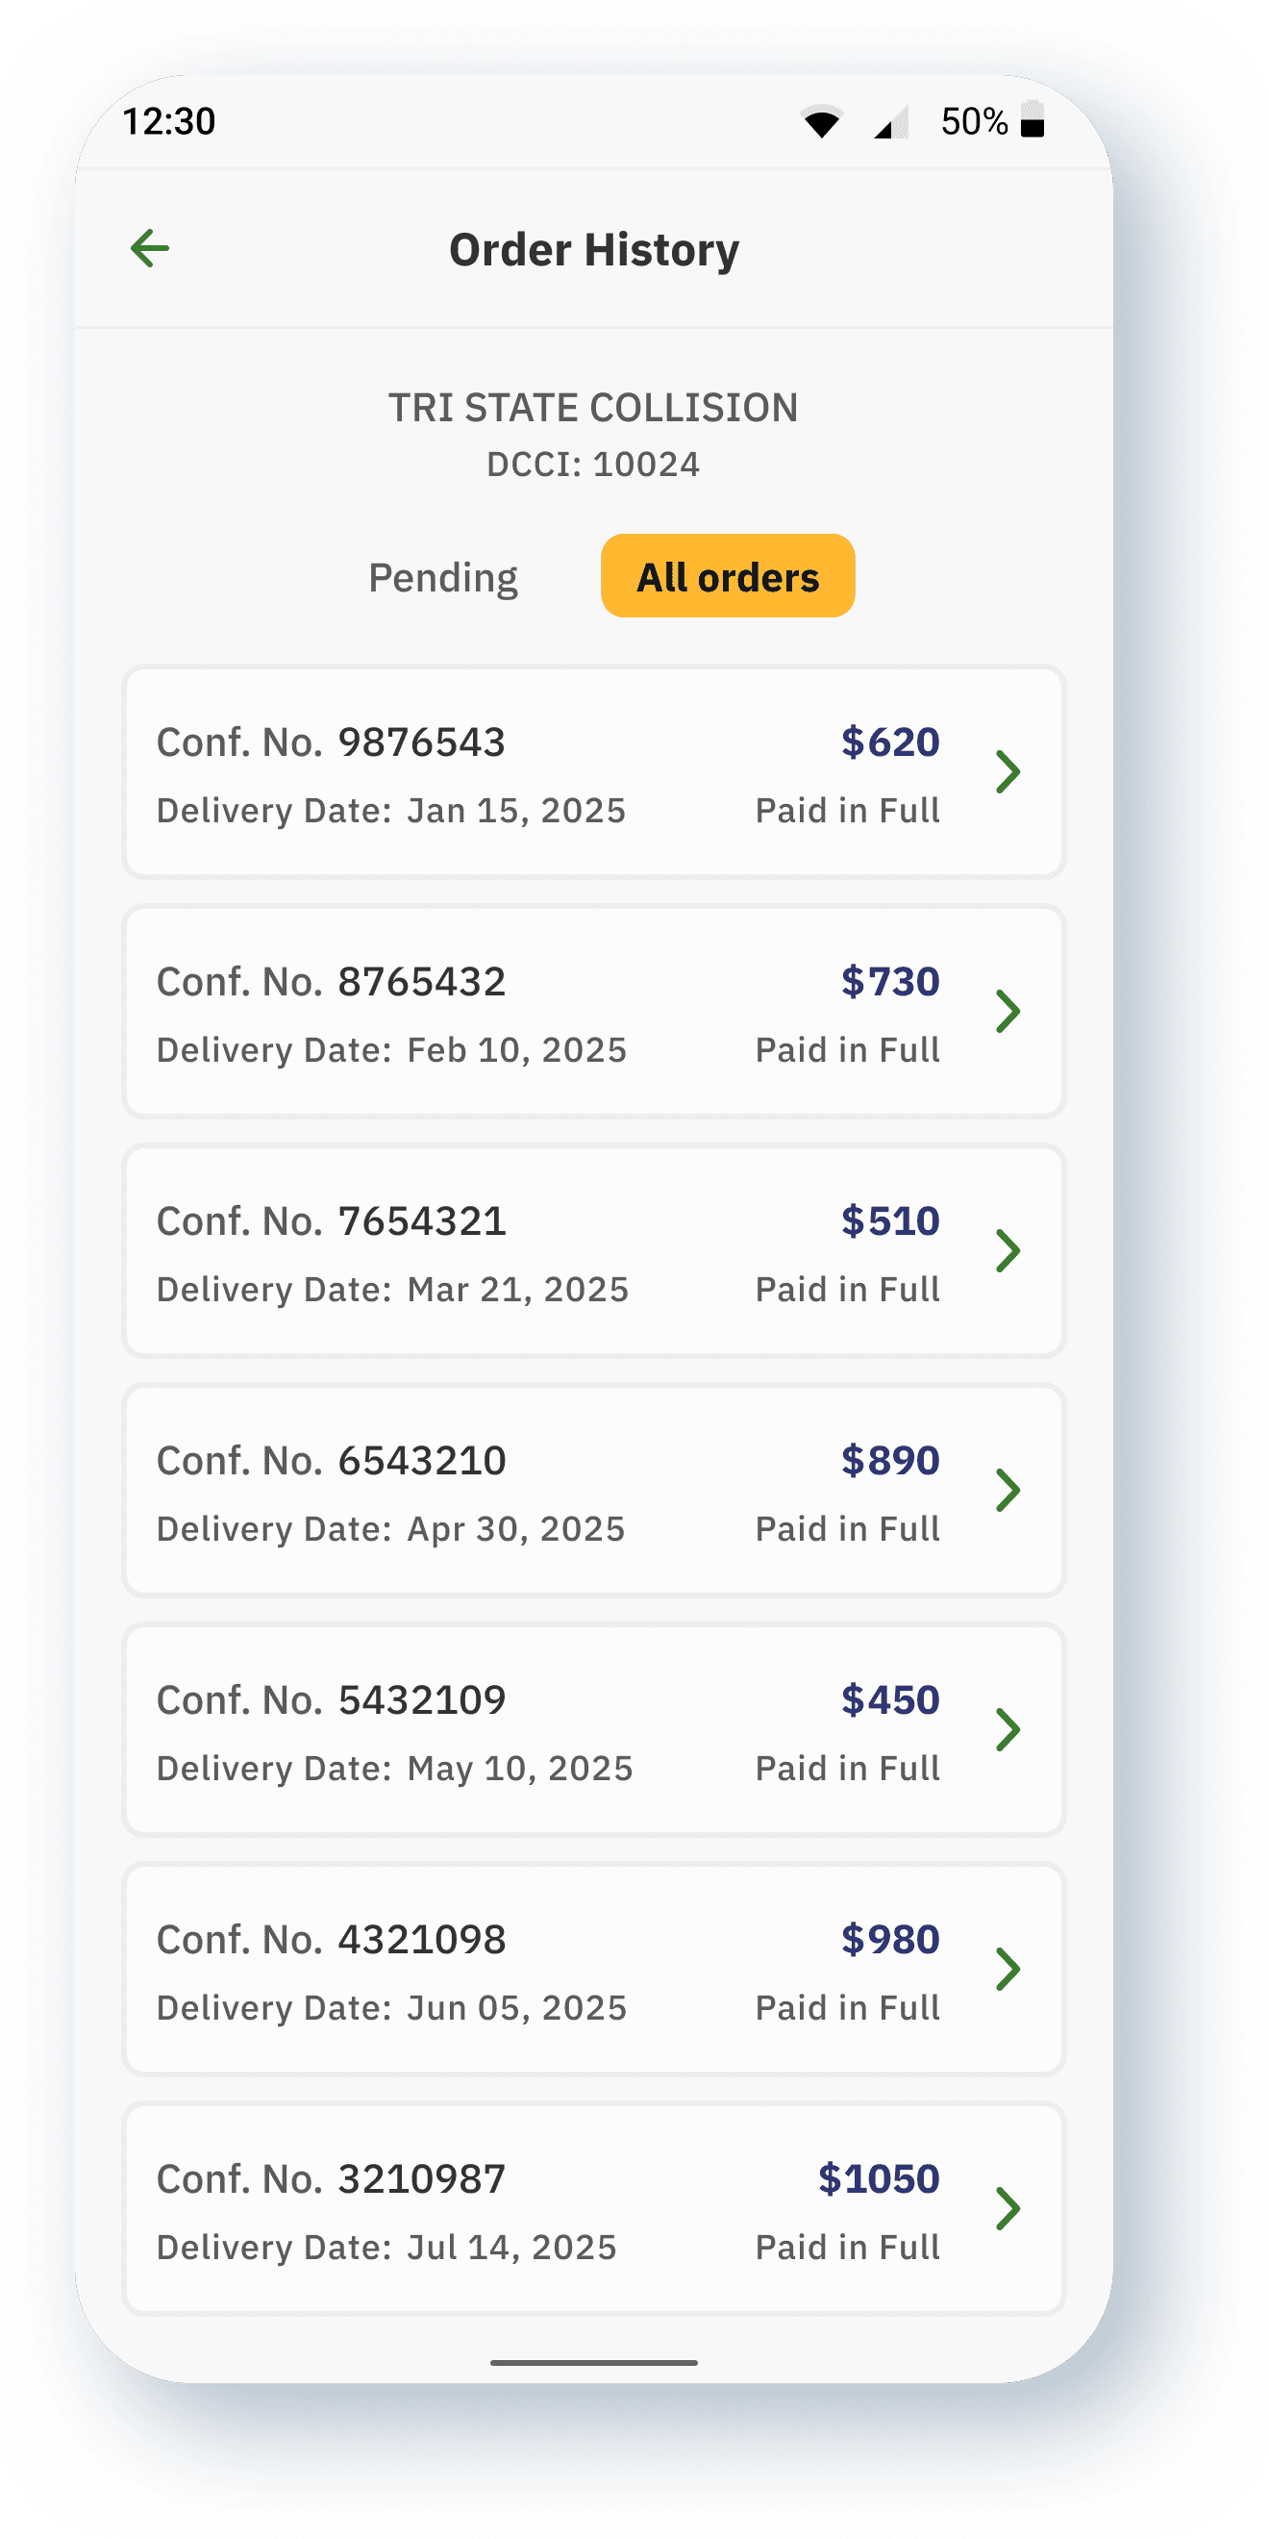1269x2539 pixels.
Task: Tap the battery icon in status bar
Action: point(1032,120)
